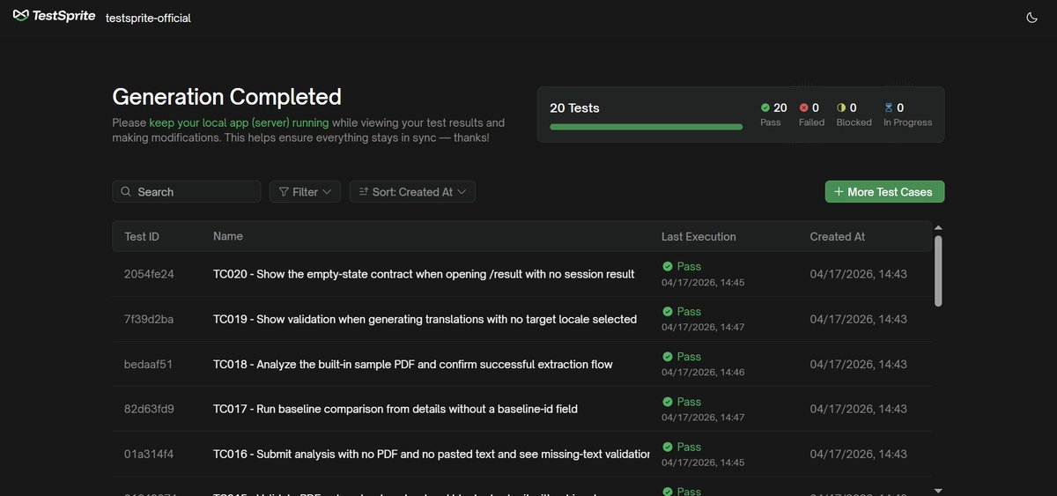Click the TestSprite logo icon

point(21,17)
